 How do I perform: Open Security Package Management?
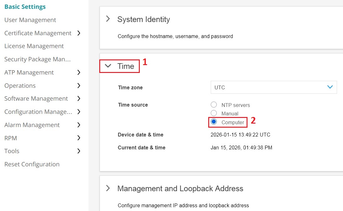[37, 59]
